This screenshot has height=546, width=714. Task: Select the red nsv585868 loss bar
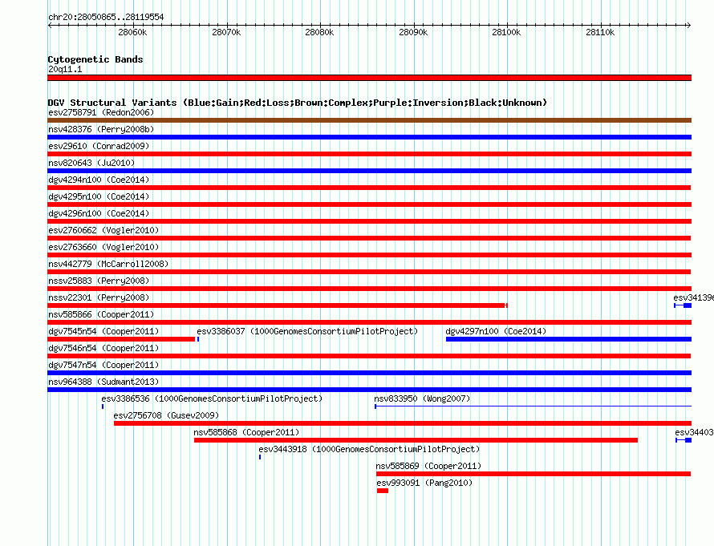click(x=416, y=440)
